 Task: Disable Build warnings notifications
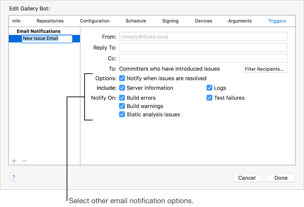click(122, 106)
